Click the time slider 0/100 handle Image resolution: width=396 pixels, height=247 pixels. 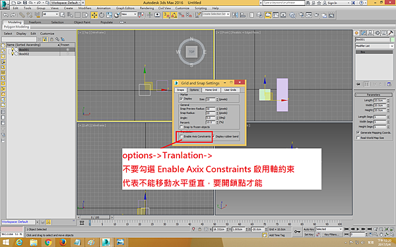(95, 217)
